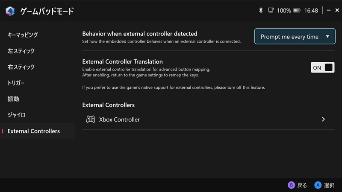Switch to the 左スティック tab
Viewport: 342px width, 192px height.
tap(21, 51)
